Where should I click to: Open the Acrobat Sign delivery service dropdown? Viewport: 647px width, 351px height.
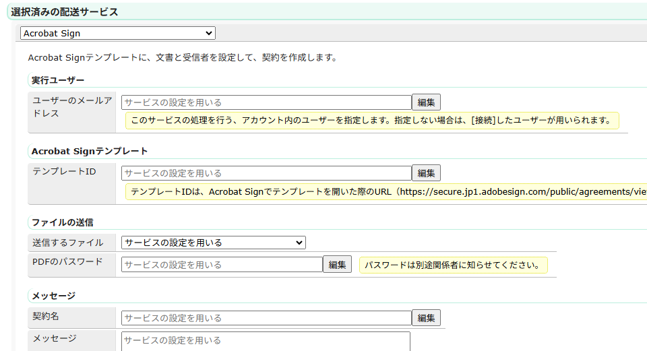pos(117,33)
